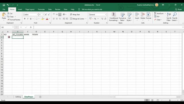The image size is (184, 104).
Task: Expand the Merge & Center dropdown arrow
Action: coord(86,18)
